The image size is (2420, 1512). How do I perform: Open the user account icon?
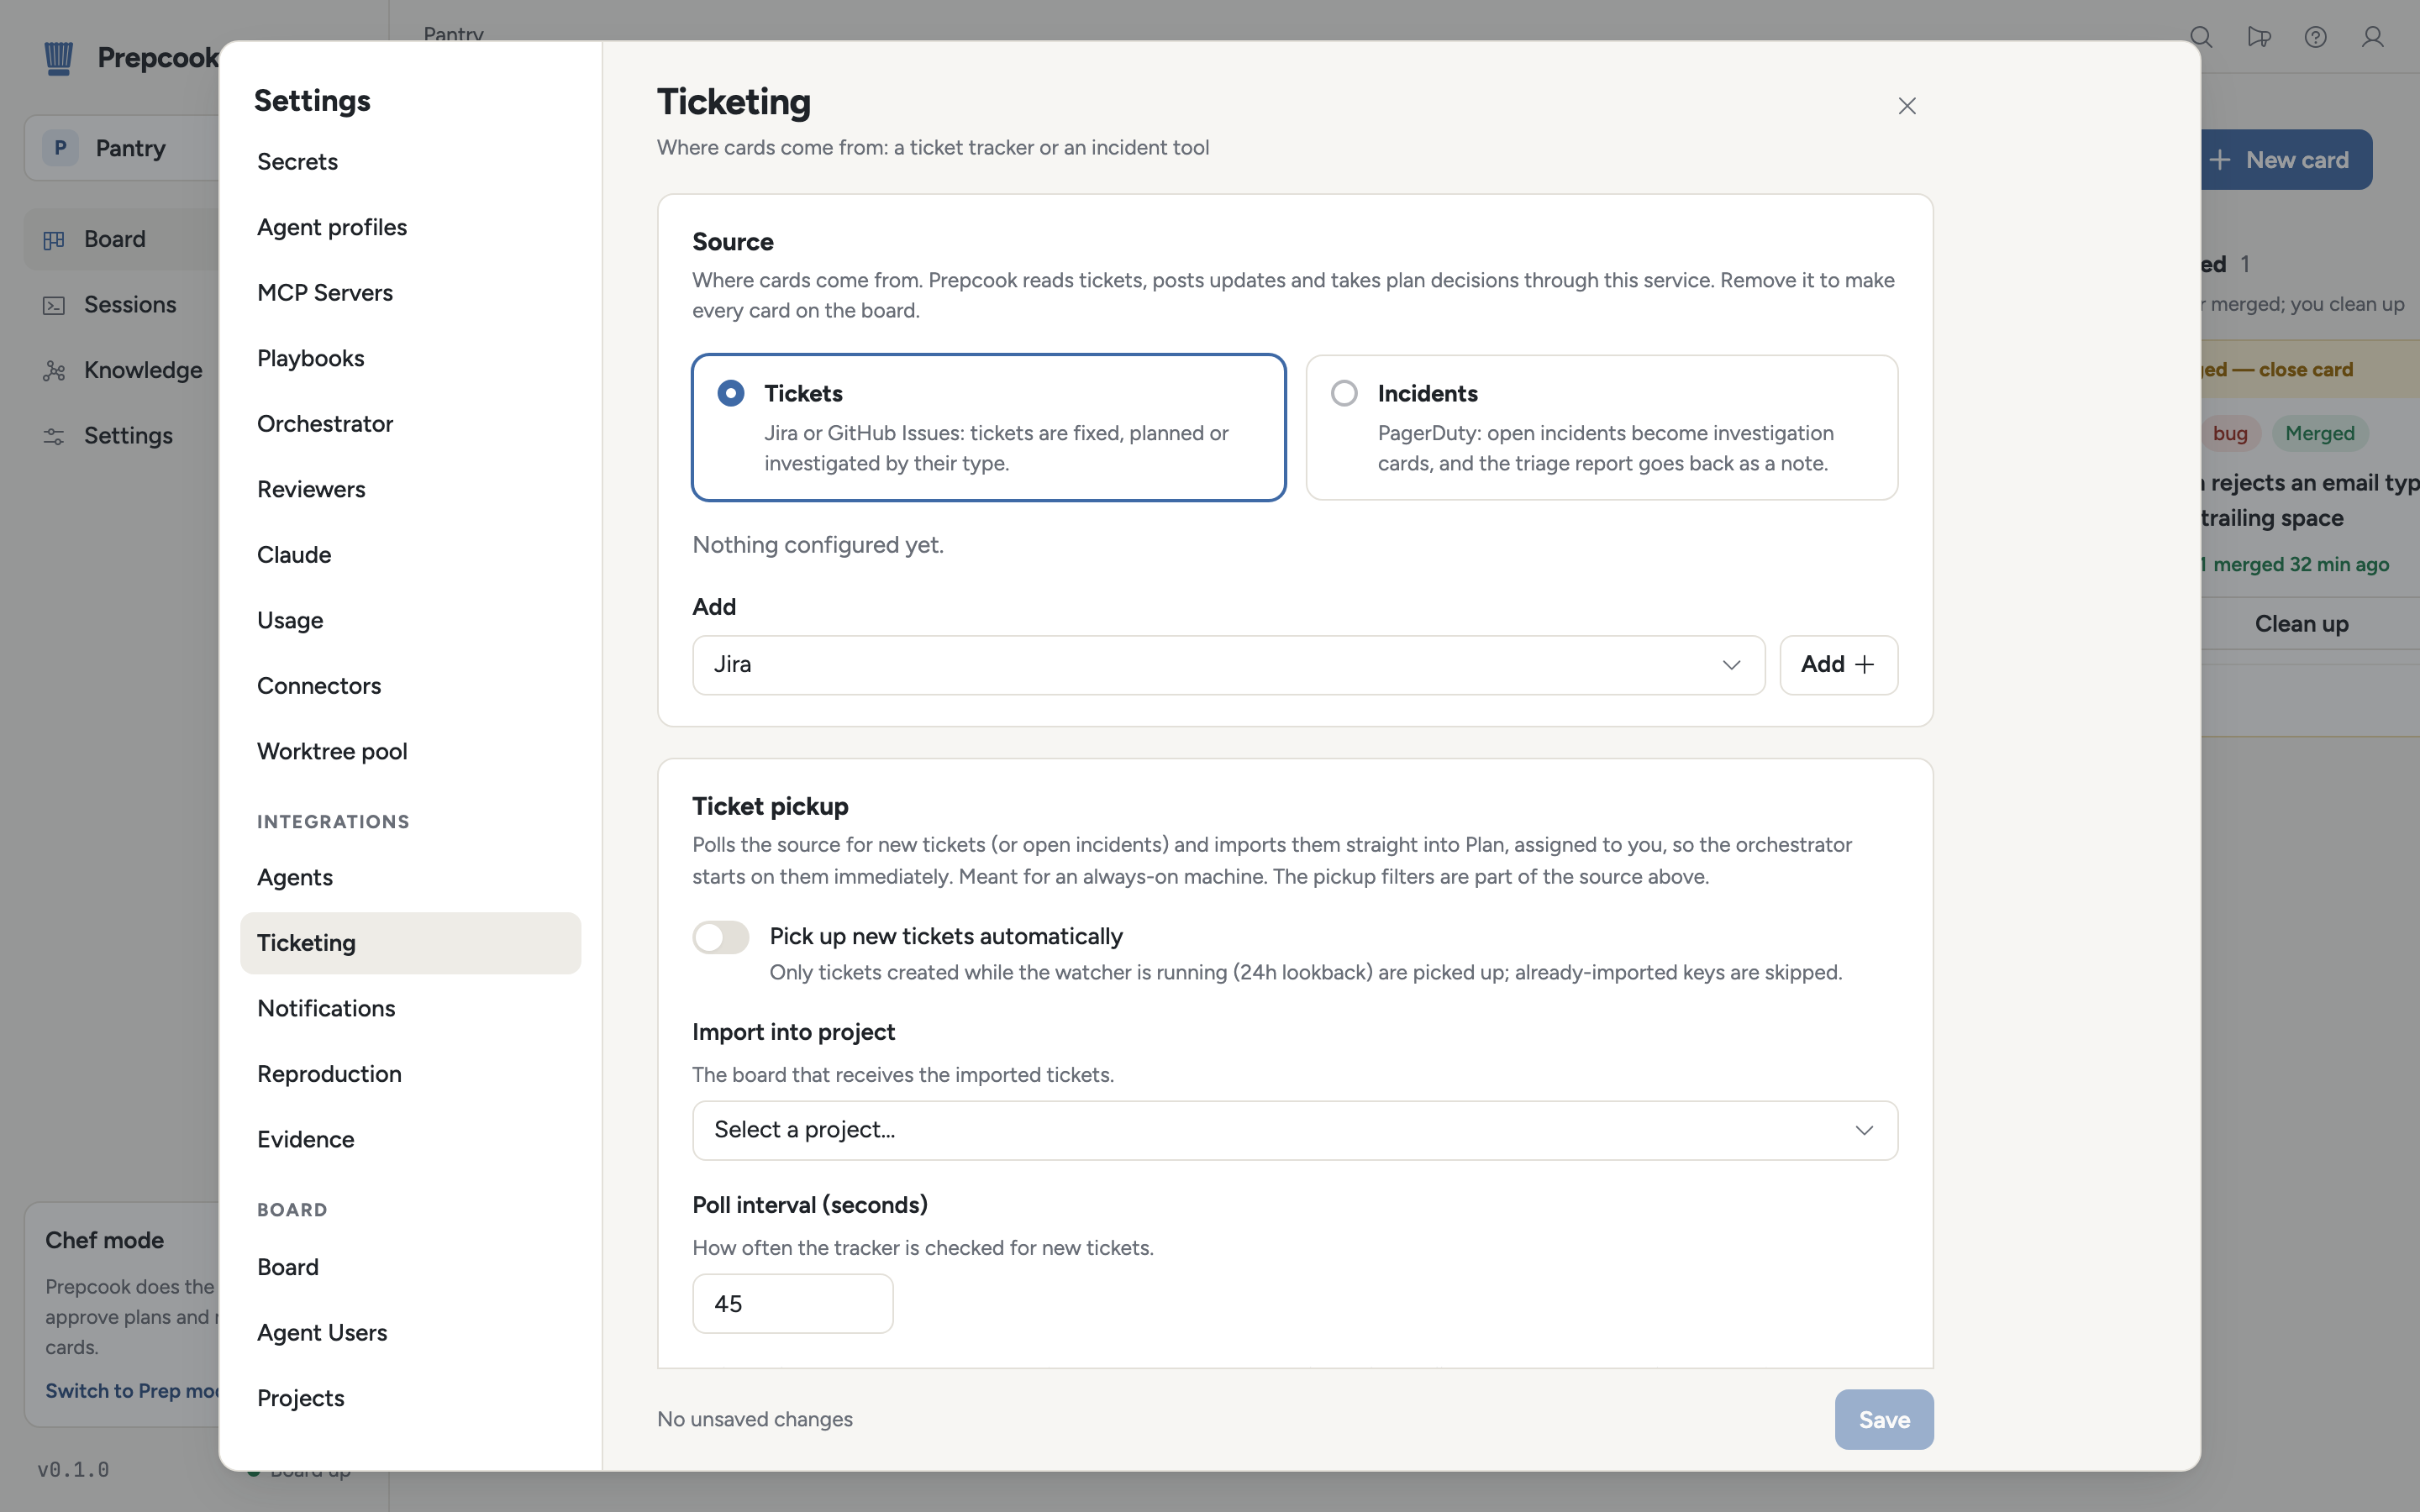[2372, 37]
